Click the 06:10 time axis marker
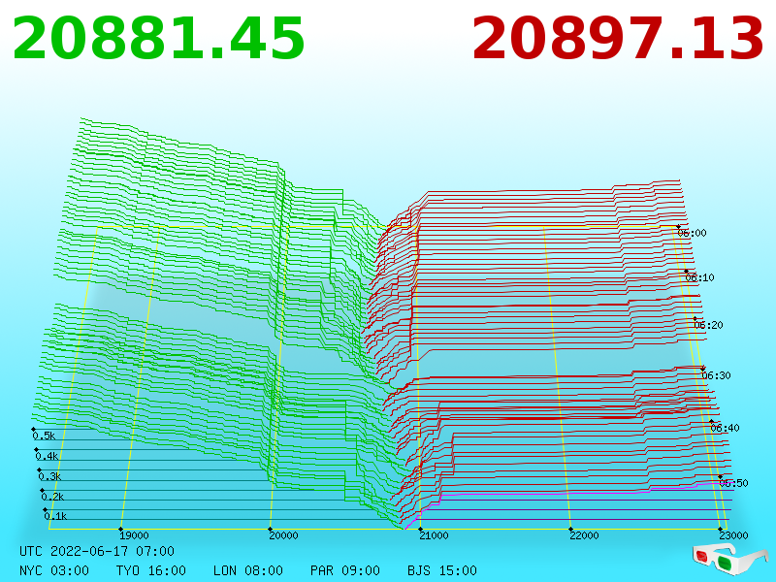The width and height of the screenshot is (776, 582). click(700, 277)
